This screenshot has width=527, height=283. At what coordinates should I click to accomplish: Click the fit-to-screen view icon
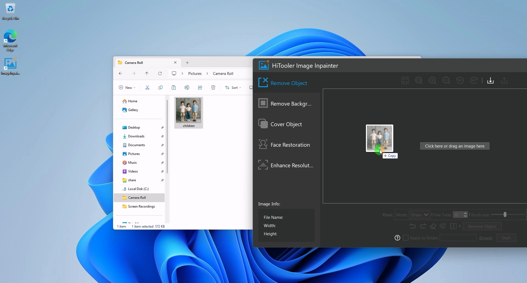405,80
